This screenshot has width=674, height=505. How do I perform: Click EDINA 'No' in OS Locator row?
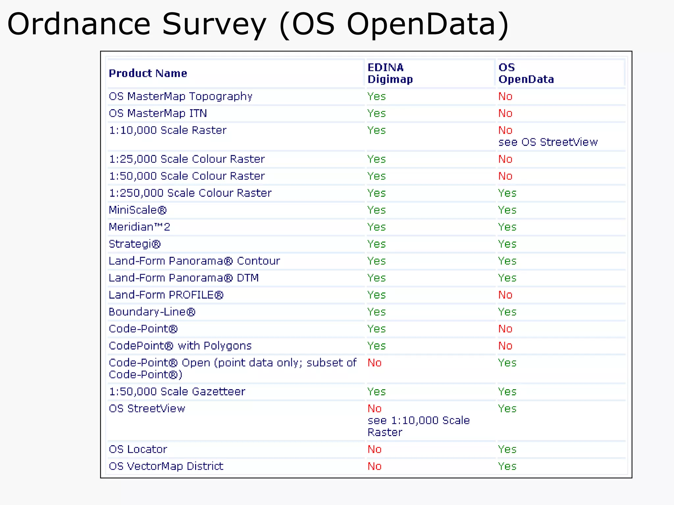click(375, 449)
